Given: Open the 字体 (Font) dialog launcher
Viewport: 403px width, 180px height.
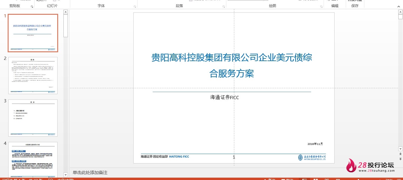Looking at the screenshot, I should (x=135, y=6).
